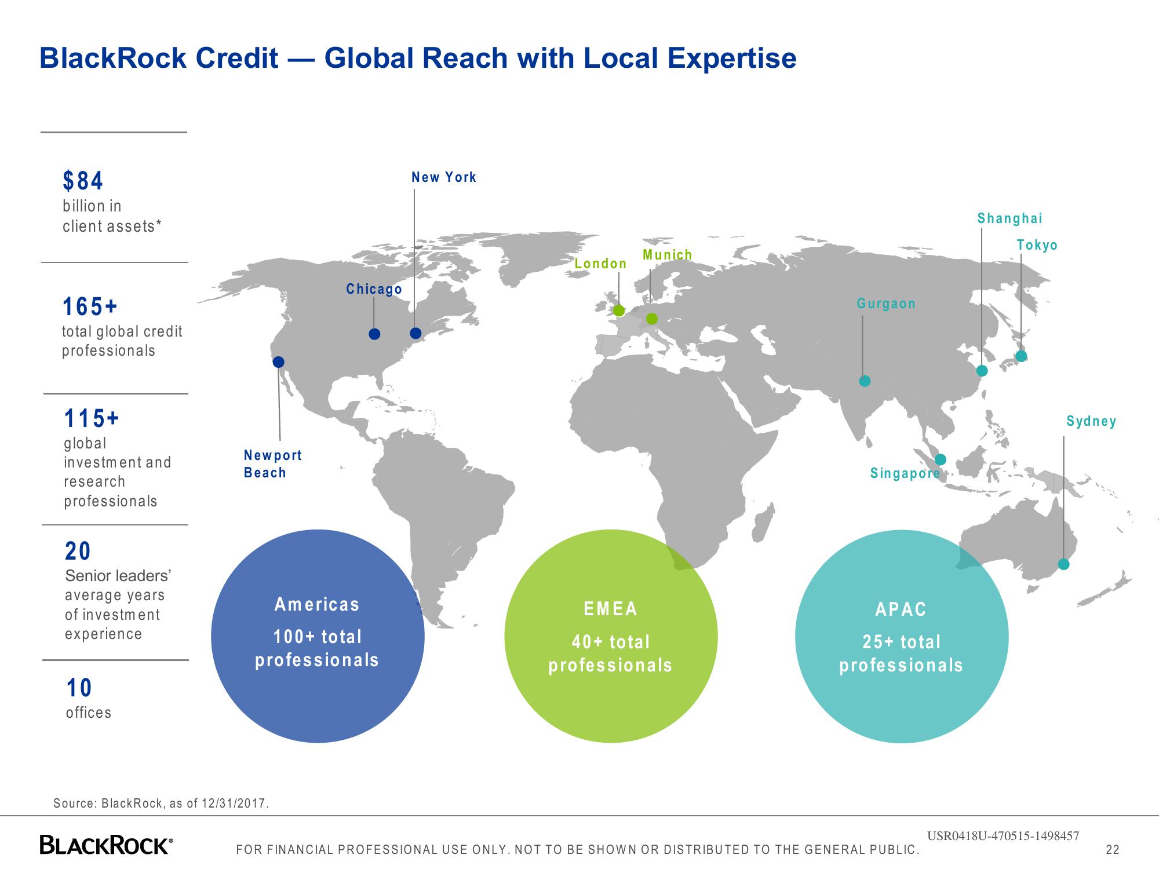Click the '115+' statistic
The width and height of the screenshot is (1159, 869).
tap(92, 418)
